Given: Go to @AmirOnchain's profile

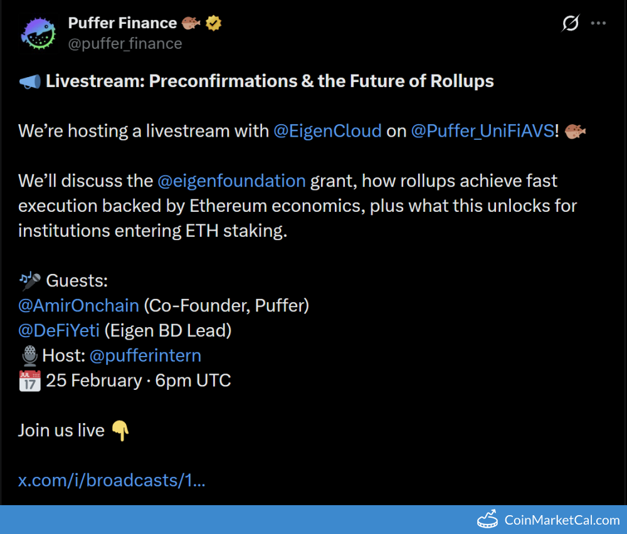Looking at the screenshot, I should 78,305.
